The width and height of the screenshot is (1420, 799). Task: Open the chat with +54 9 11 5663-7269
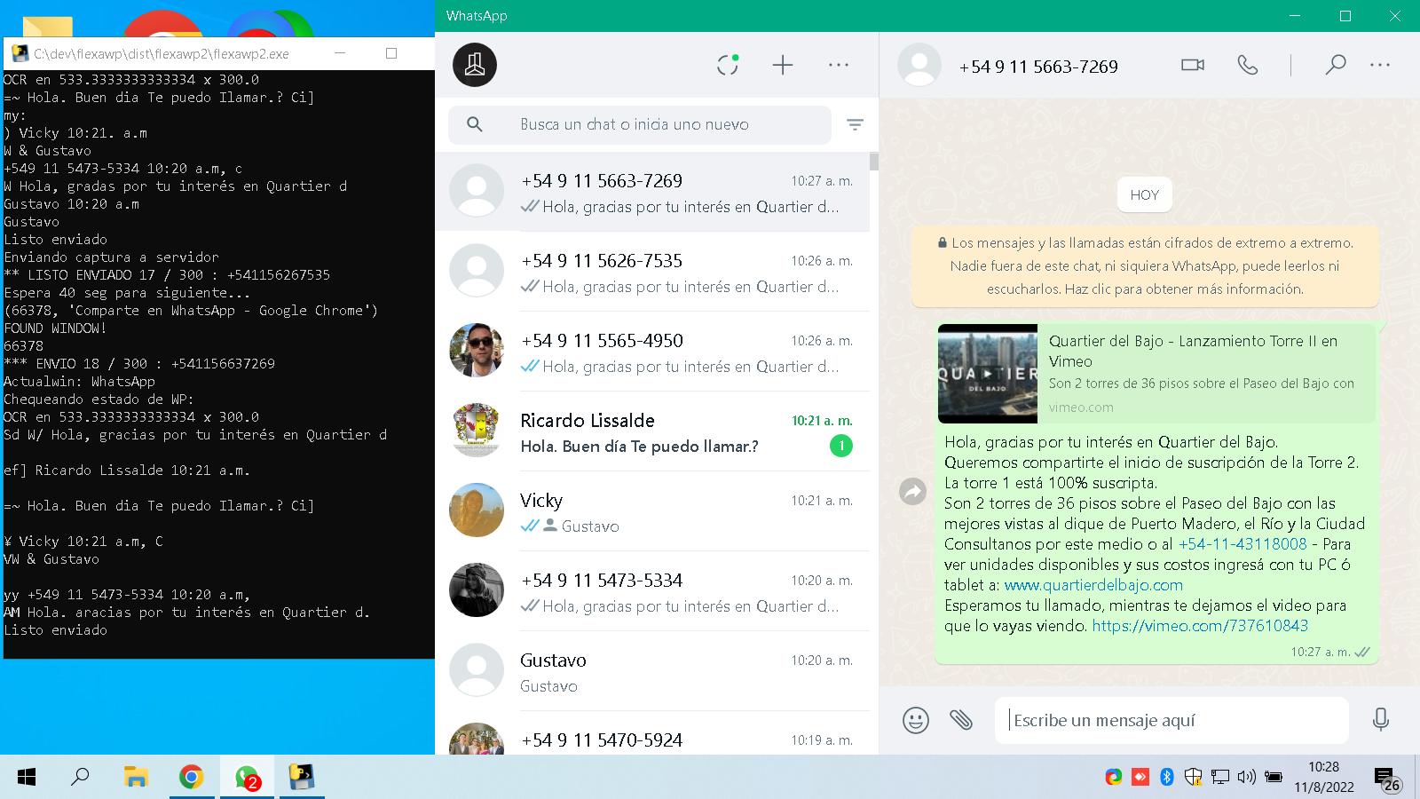click(x=652, y=192)
